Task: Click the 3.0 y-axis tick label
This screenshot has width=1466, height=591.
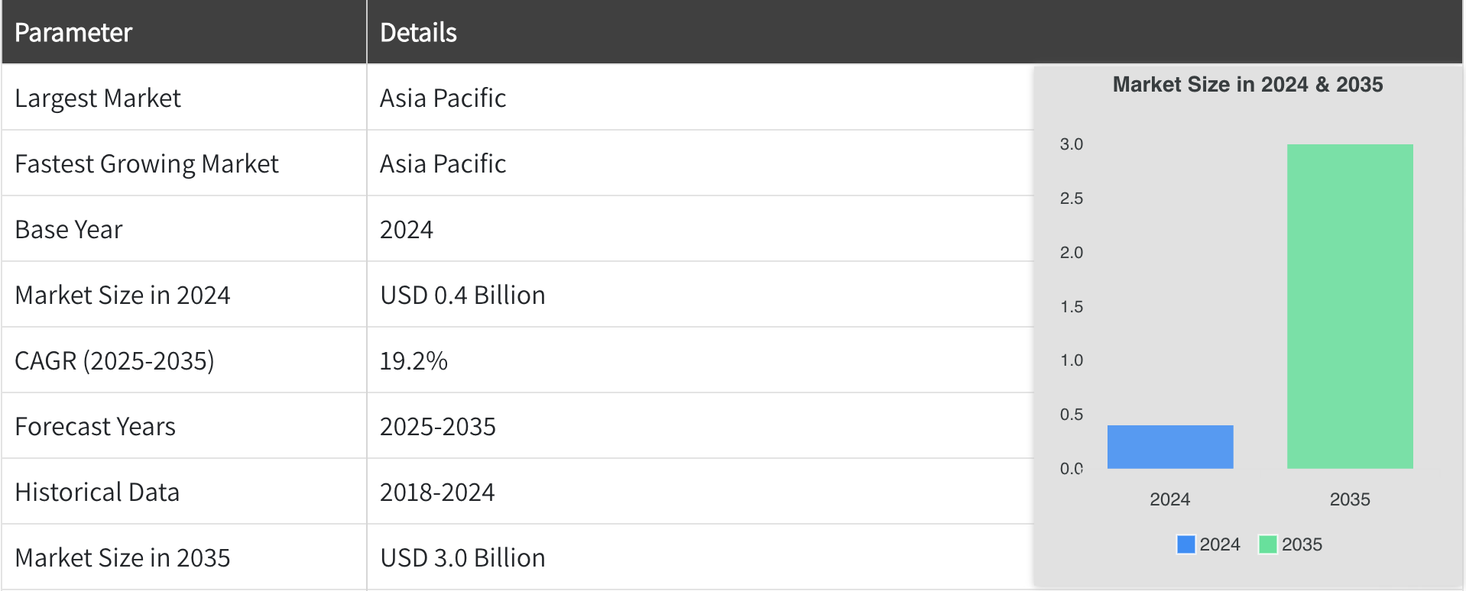Action: [x=1071, y=144]
